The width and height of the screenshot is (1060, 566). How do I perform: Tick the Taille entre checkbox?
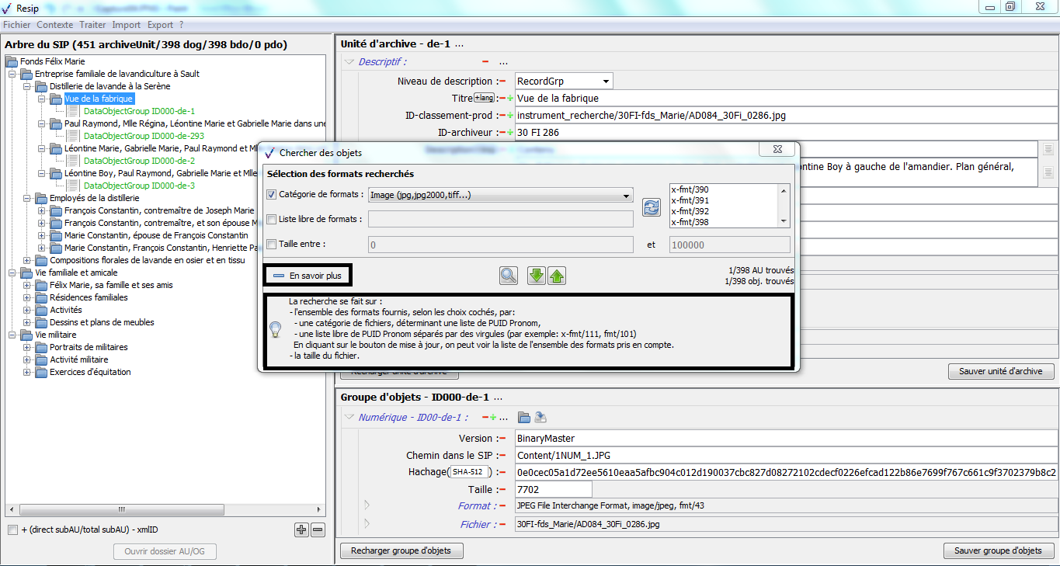pos(271,245)
